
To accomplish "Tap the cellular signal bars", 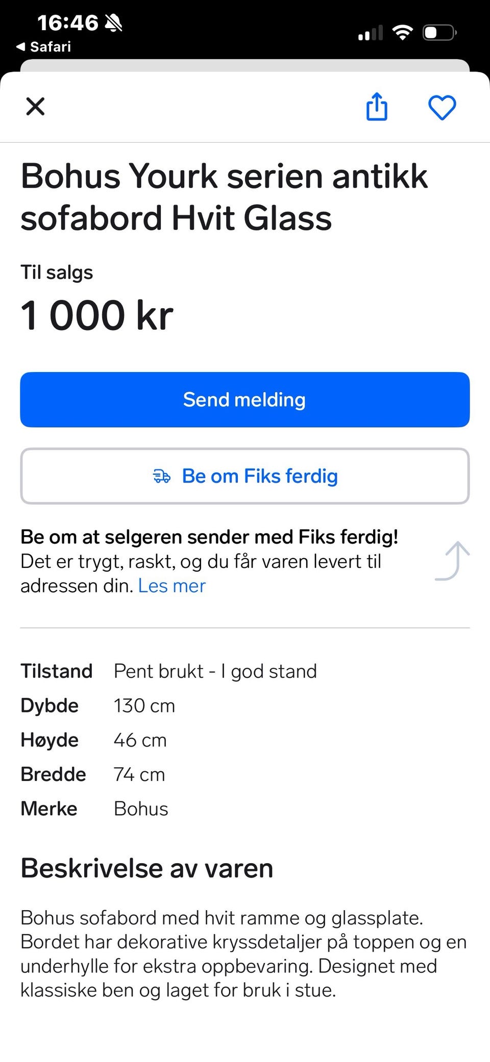I will pyautogui.click(x=371, y=33).
